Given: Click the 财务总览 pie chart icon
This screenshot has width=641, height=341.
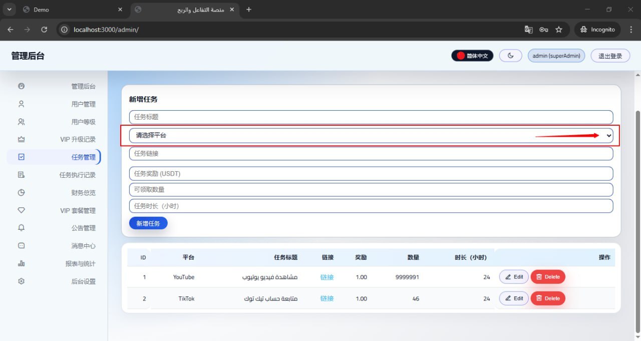Looking at the screenshot, I should tap(21, 193).
